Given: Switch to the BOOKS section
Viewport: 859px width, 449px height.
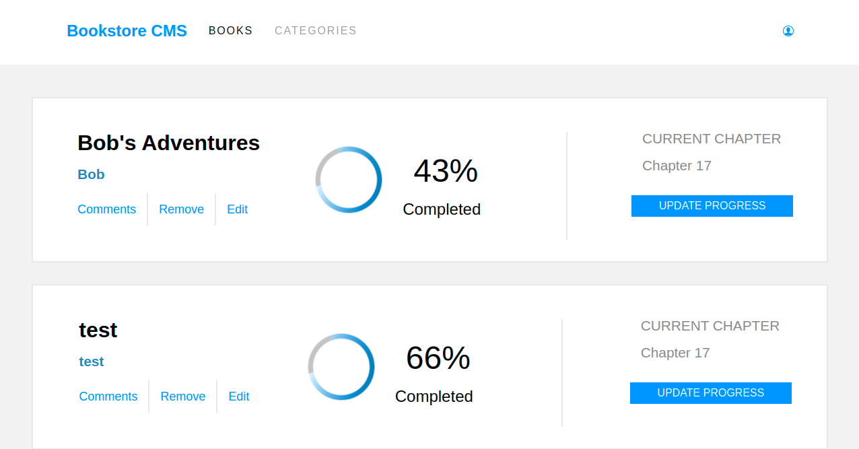Looking at the screenshot, I should tap(230, 30).
